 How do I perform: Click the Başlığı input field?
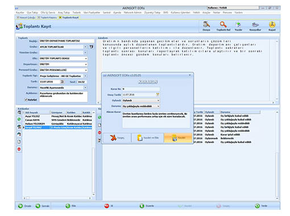coord(67,41)
